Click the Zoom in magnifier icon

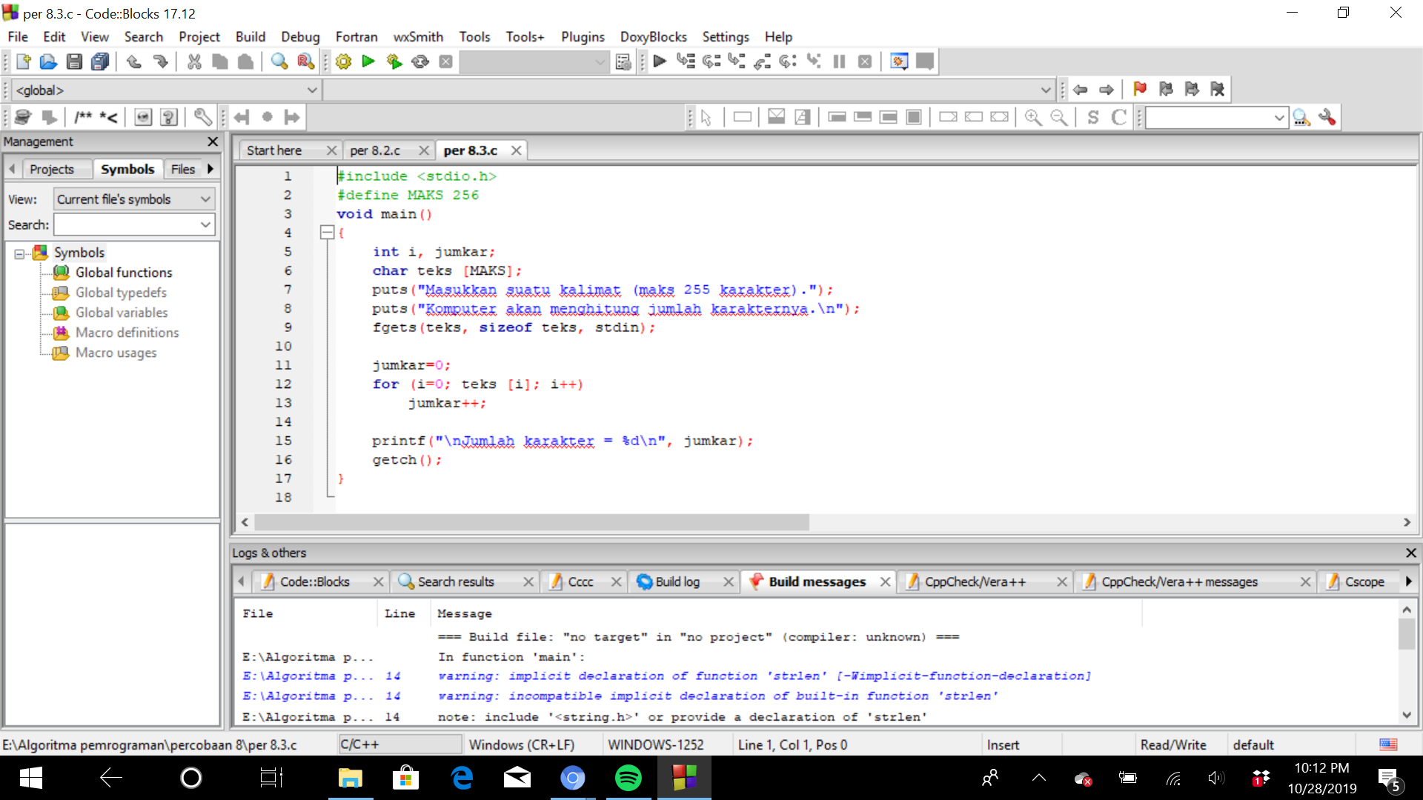[1033, 117]
